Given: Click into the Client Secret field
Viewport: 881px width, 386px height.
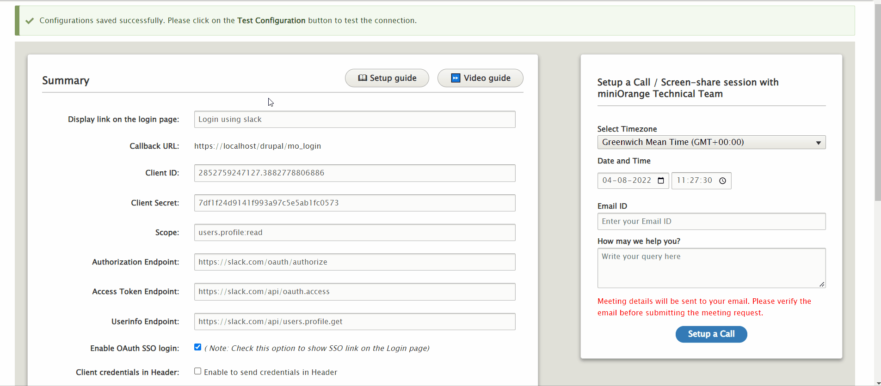Looking at the screenshot, I should (355, 203).
